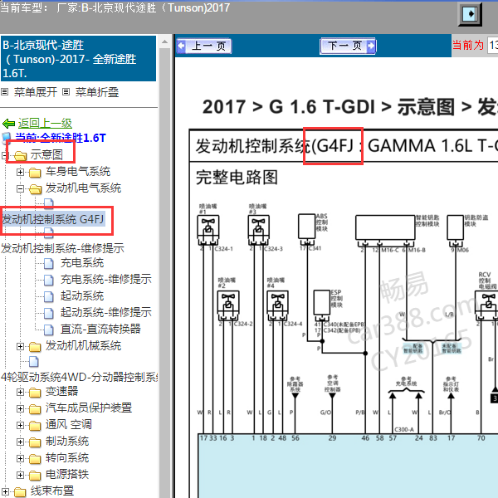Click the 完整电路图 heading
The height and width of the screenshot is (498, 498).
(237, 178)
